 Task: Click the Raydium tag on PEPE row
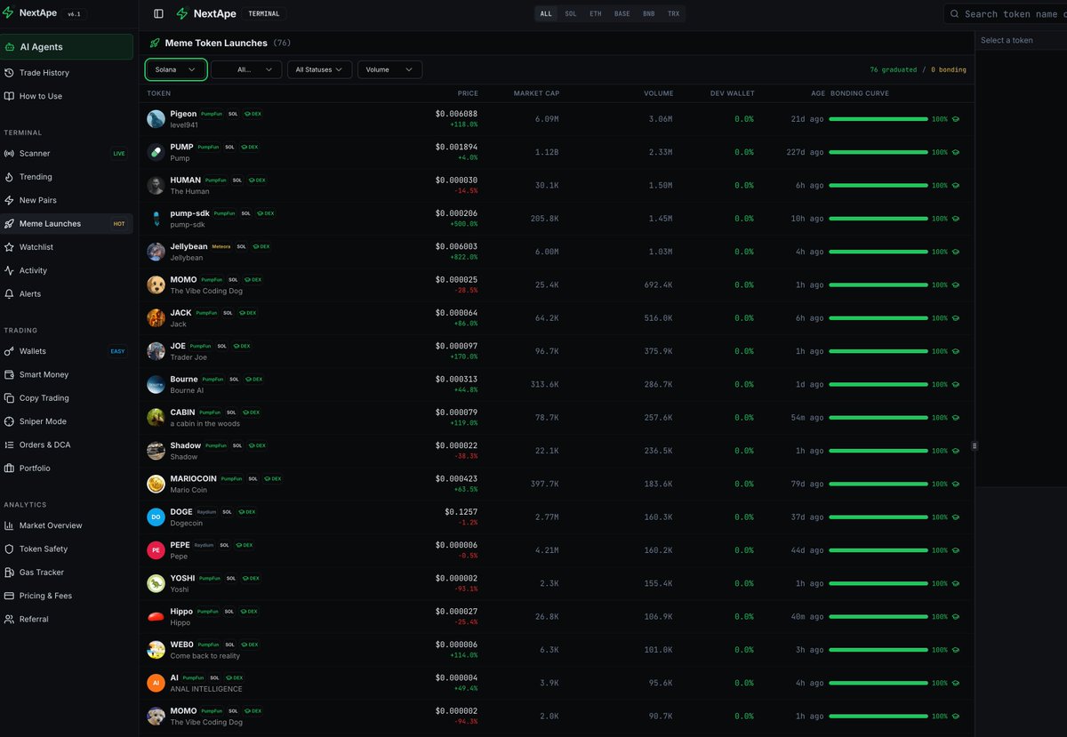point(205,545)
